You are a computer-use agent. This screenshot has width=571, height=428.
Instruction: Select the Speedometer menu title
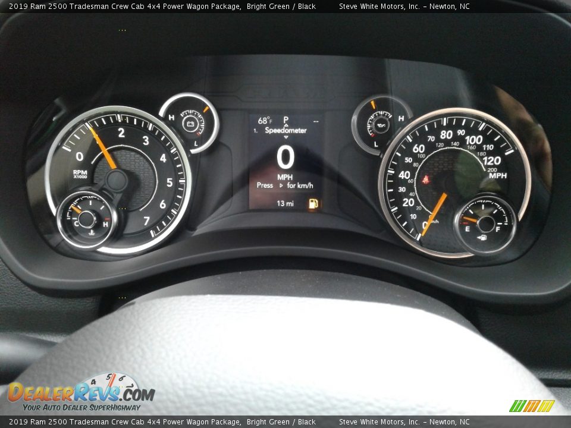point(285,131)
